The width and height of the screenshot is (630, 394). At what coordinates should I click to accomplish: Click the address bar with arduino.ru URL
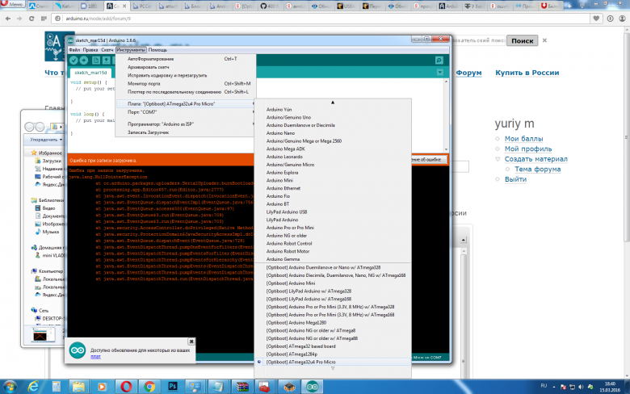321,19
